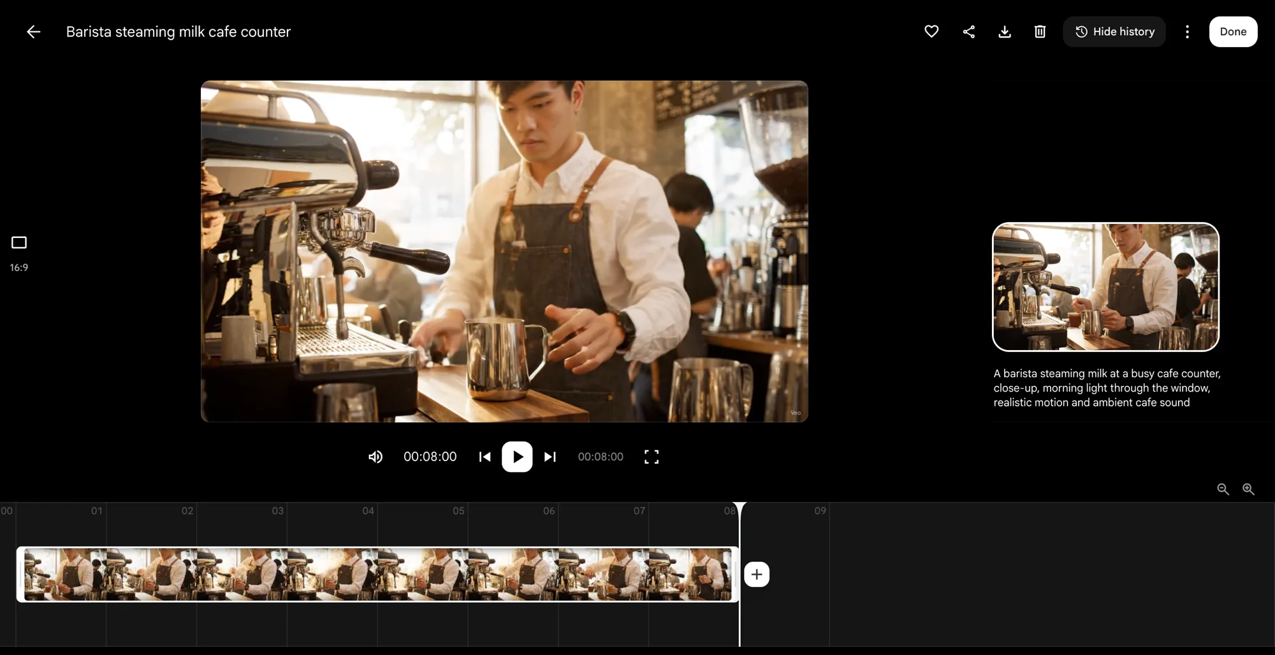Add a new clip with plus button

pyautogui.click(x=757, y=575)
